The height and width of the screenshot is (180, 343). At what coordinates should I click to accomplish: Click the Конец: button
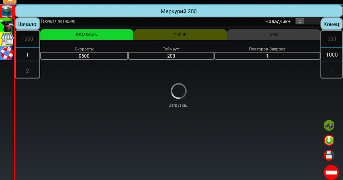point(332,24)
